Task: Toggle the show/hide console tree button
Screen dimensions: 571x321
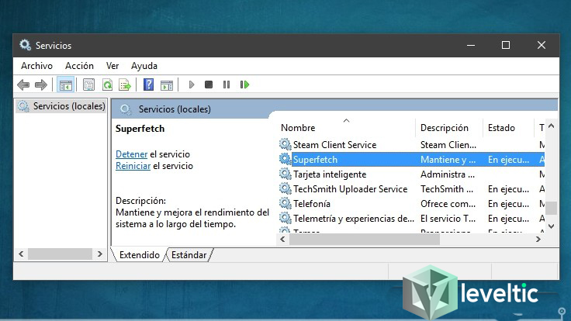Action: pyautogui.click(x=66, y=85)
